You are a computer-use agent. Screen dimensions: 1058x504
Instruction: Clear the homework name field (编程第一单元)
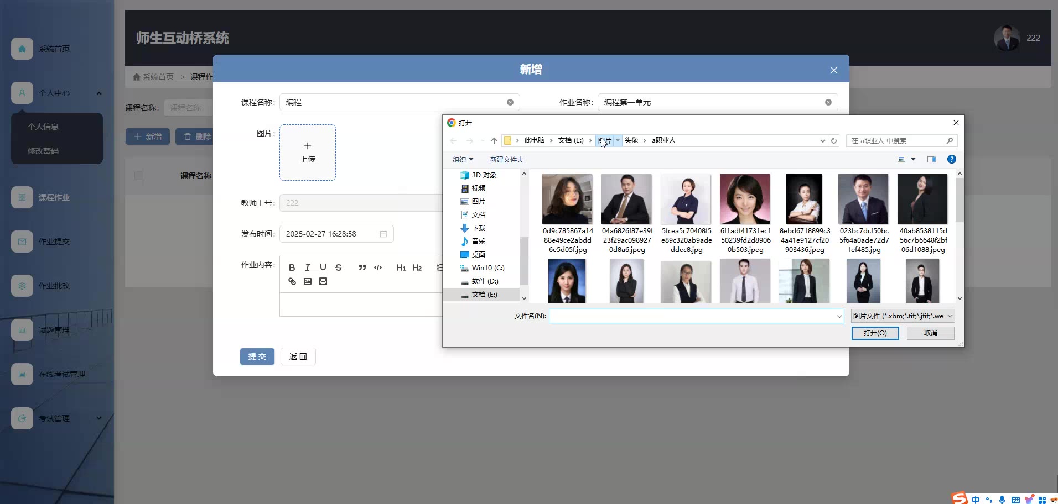(x=828, y=102)
